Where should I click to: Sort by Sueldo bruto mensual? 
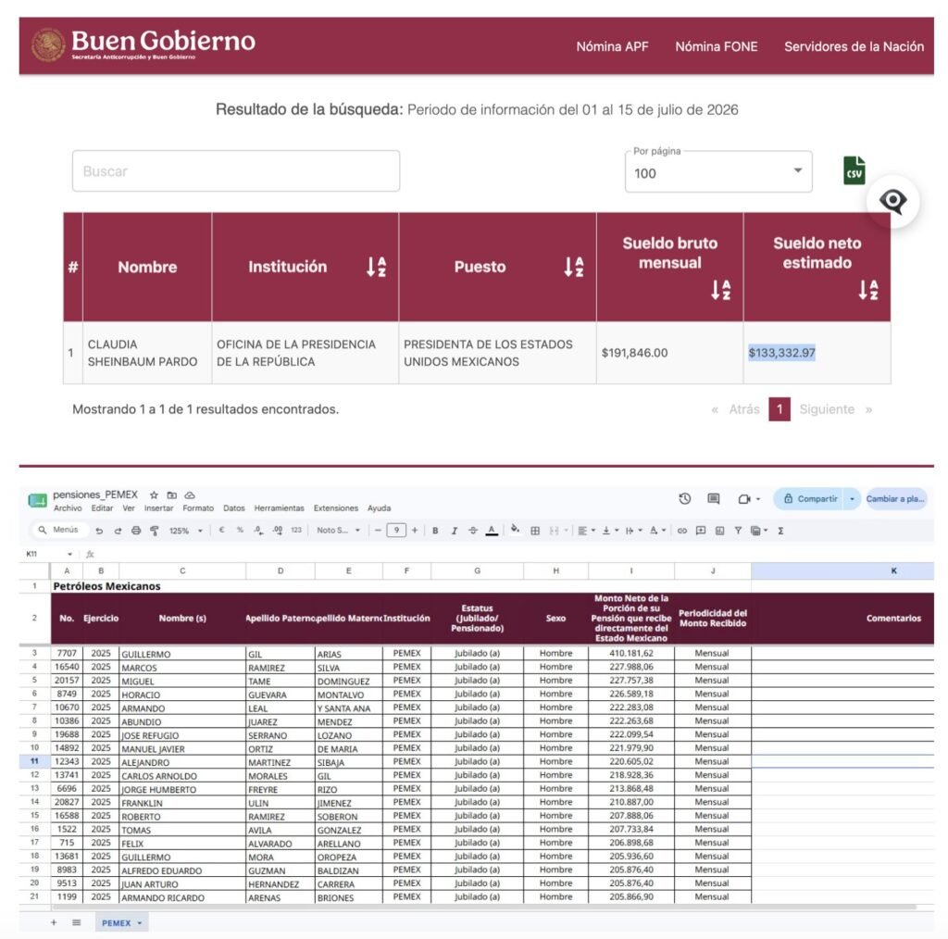pos(720,290)
